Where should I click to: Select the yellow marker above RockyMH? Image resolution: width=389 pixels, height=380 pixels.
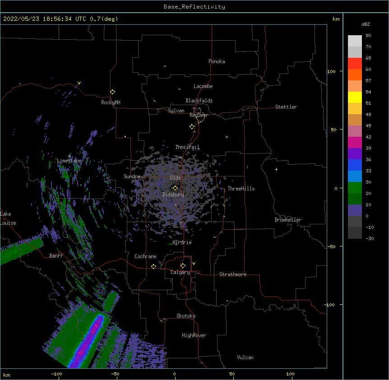[112, 92]
